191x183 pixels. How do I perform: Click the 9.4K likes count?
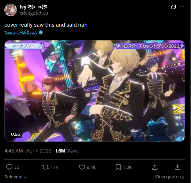(91, 167)
